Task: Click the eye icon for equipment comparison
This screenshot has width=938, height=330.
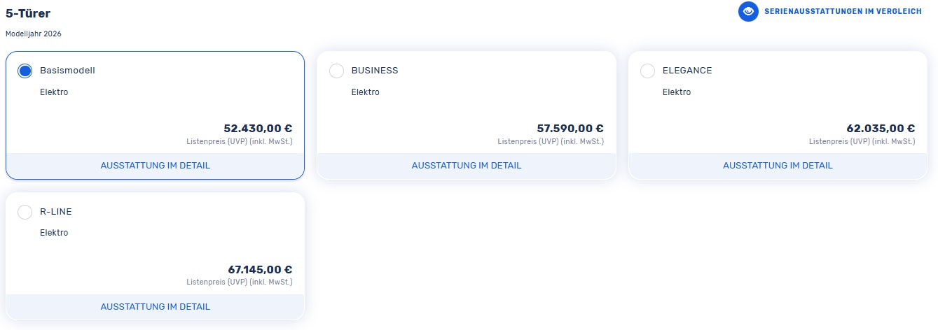Action: [748, 12]
